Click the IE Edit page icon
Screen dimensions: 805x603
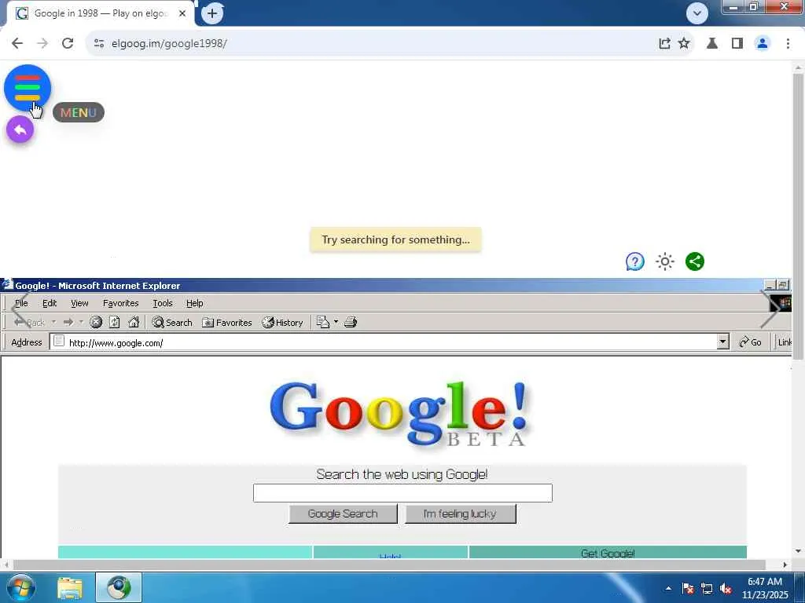tap(323, 323)
